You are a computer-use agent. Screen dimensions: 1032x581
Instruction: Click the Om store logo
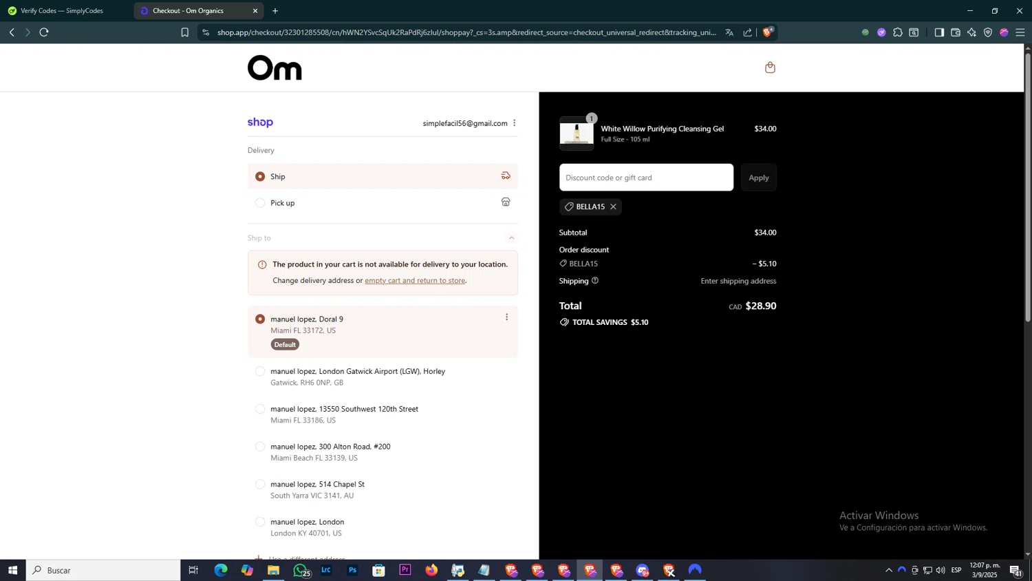[x=275, y=67]
